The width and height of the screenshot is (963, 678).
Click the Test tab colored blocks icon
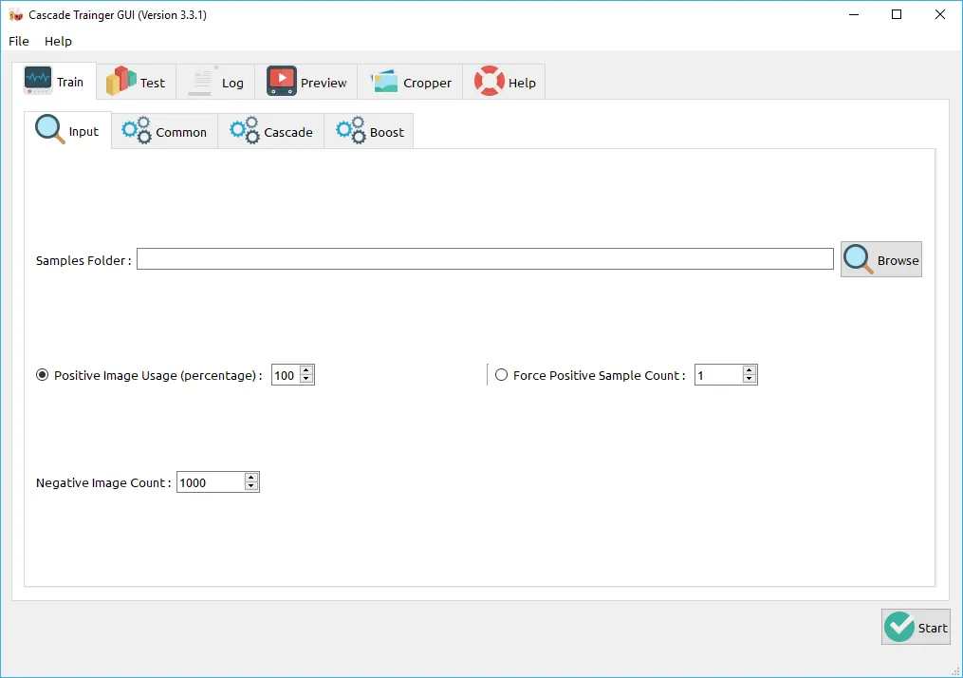pos(121,81)
